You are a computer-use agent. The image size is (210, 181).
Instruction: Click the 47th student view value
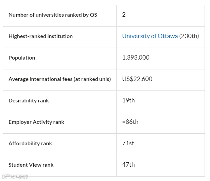(x=128, y=165)
